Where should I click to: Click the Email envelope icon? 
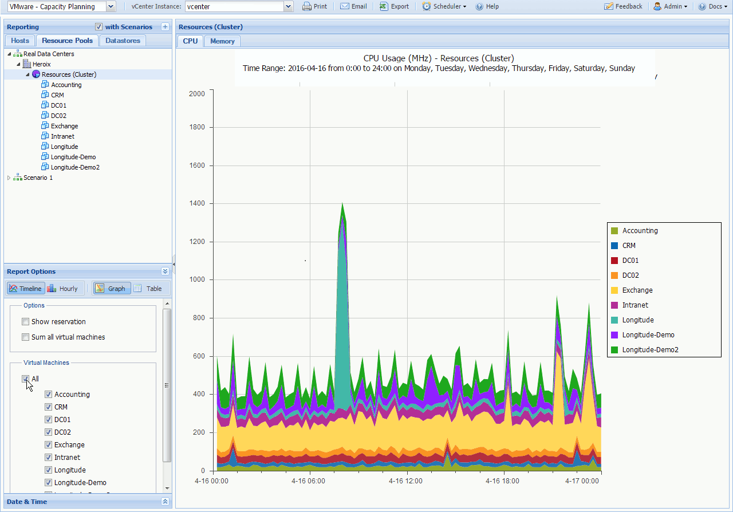click(345, 6)
